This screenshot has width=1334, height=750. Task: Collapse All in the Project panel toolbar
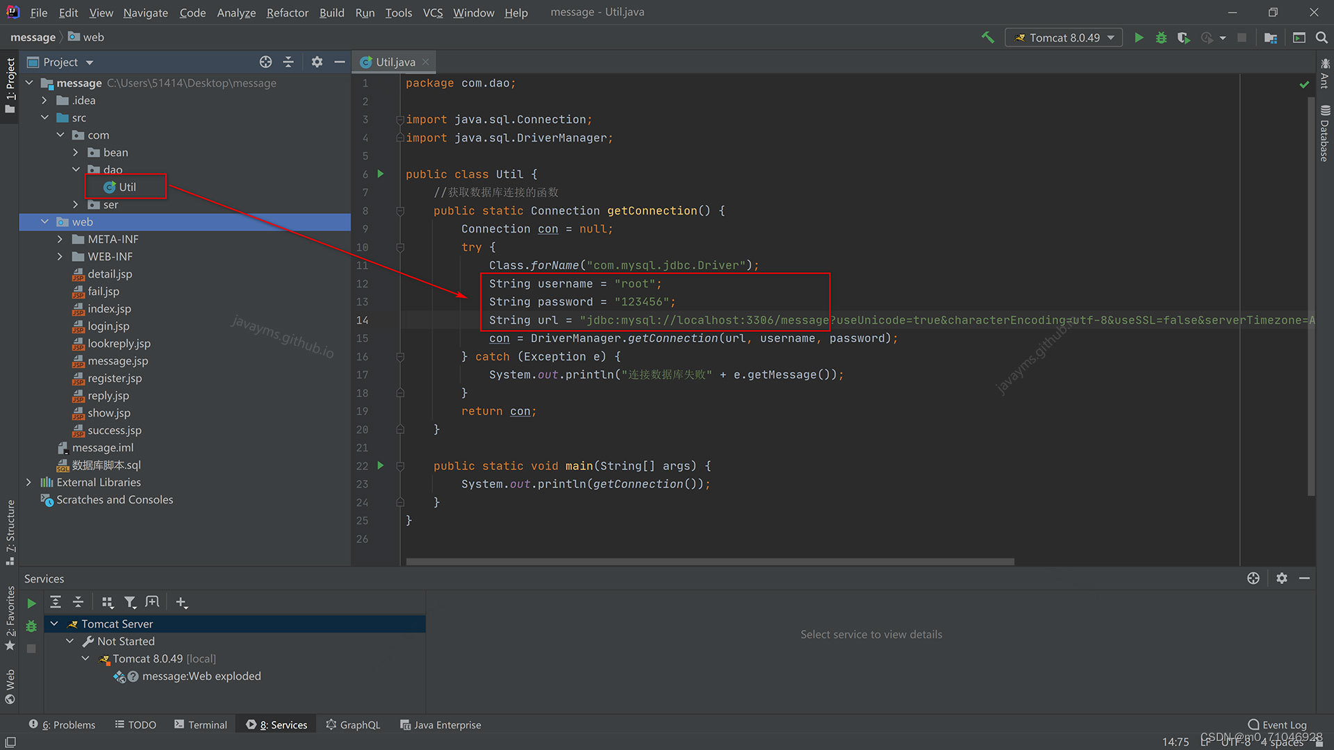(288, 62)
